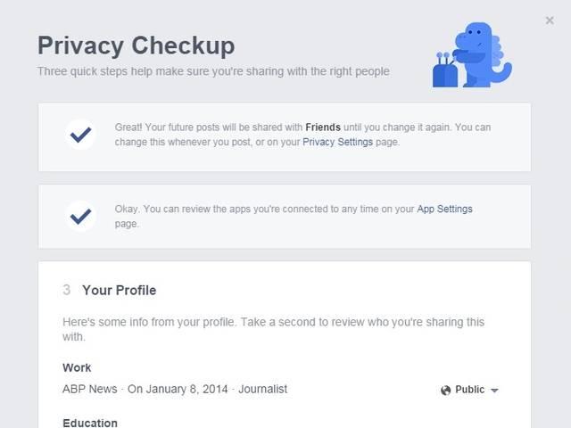This screenshot has width=571, height=428.
Task: Select the Your Profile step heading
Action: click(119, 291)
